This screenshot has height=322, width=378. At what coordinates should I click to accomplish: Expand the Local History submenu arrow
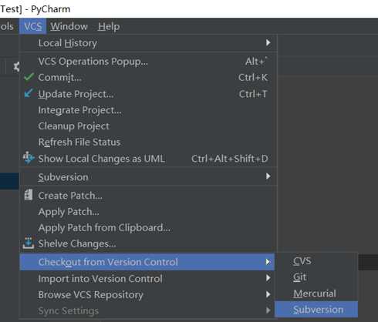pos(268,42)
